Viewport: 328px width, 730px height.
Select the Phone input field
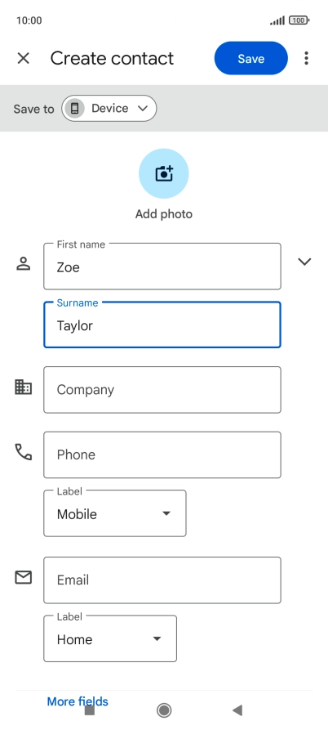pos(162,455)
